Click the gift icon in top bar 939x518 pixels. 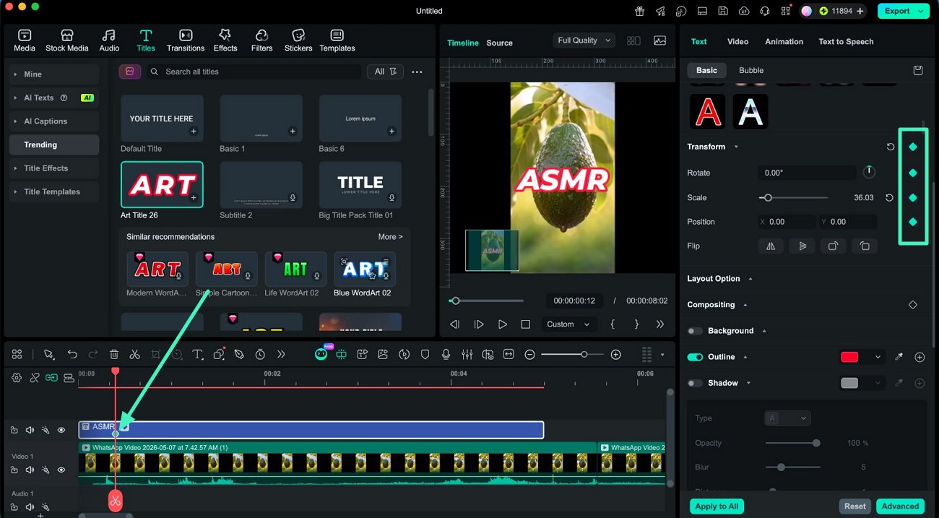[640, 11]
